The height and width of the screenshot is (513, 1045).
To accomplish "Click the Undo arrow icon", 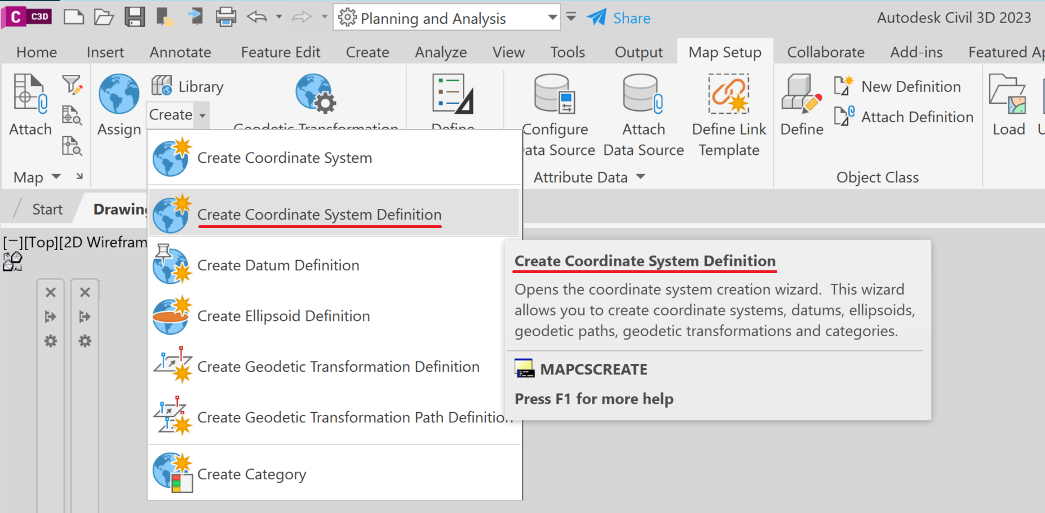I will tap(257, 17).
